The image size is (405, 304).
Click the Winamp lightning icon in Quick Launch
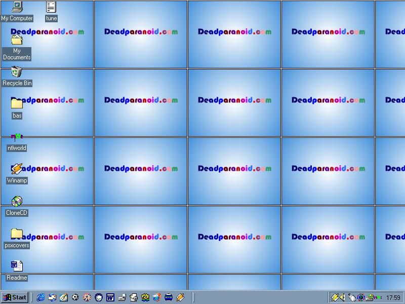(180, 297)
